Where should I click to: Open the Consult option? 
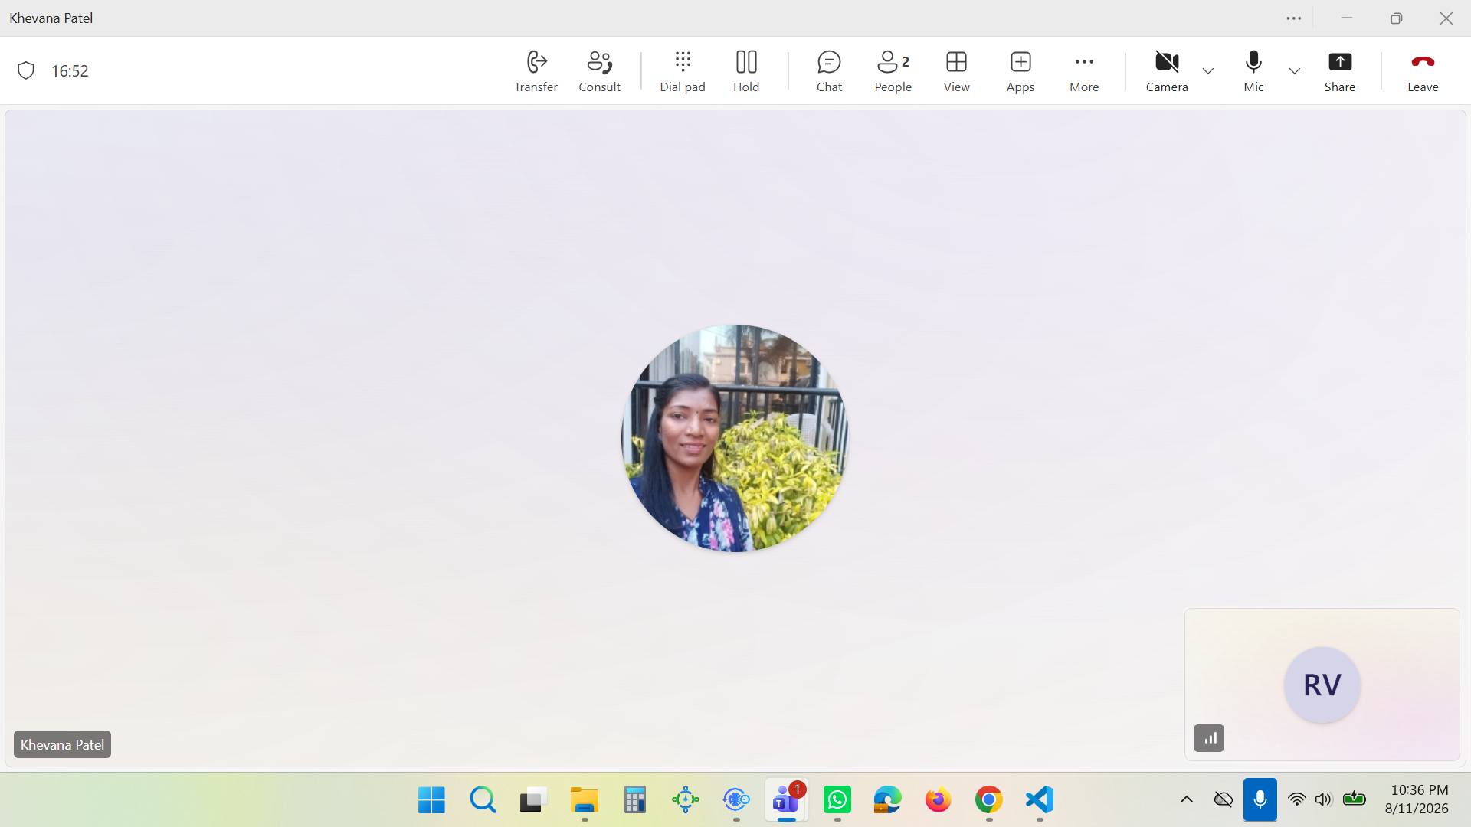point(599,71)
